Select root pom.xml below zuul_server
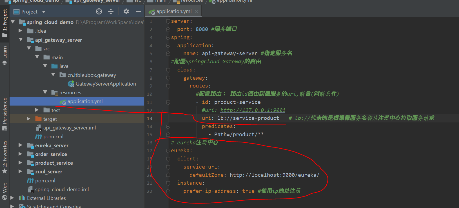The height and width of the screenshot is (208, 459). [x=45, y=181]
